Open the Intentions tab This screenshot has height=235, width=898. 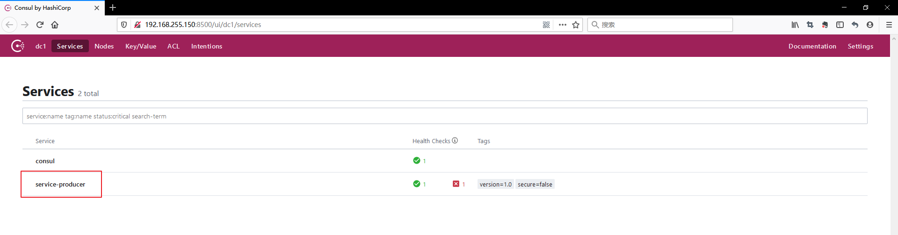coord(207,46)
